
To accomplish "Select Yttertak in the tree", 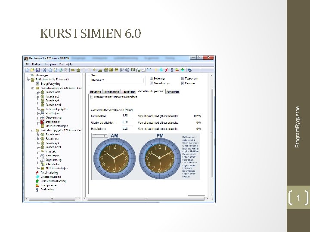I will click(x=51, y=152).
